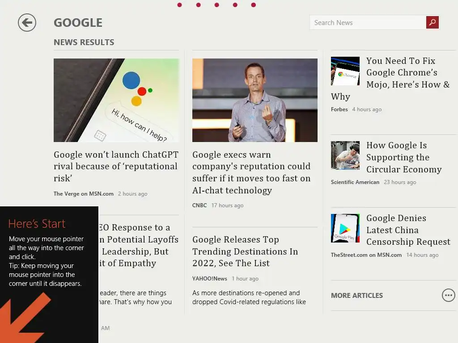Click the YAHOO!News source label
This screenshot has width=458, height=343.
[x=210, y=279]
